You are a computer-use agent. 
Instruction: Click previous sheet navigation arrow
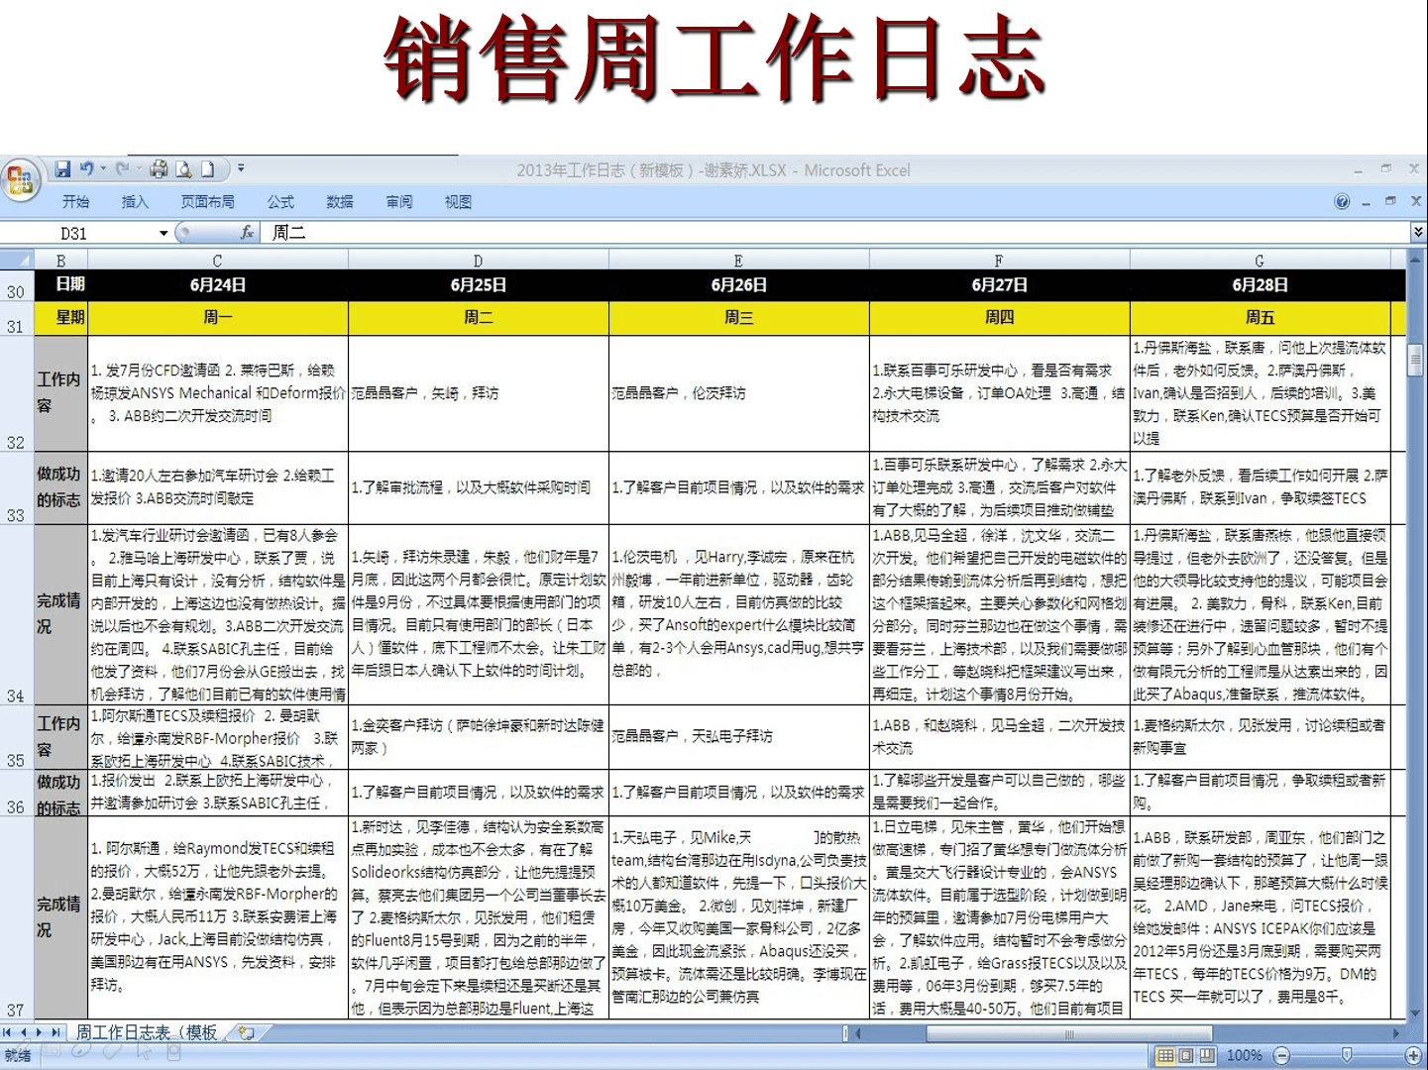pyautogui.click(x=24, y=1032)
